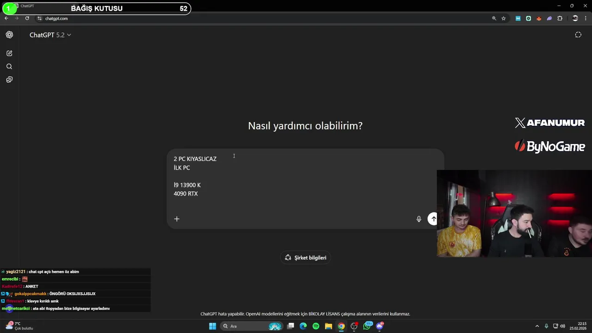Click '2 PC KIYASLICAZ' line in prompt
The height and width of the screenshot is (333, 592).
click(195, 159)
